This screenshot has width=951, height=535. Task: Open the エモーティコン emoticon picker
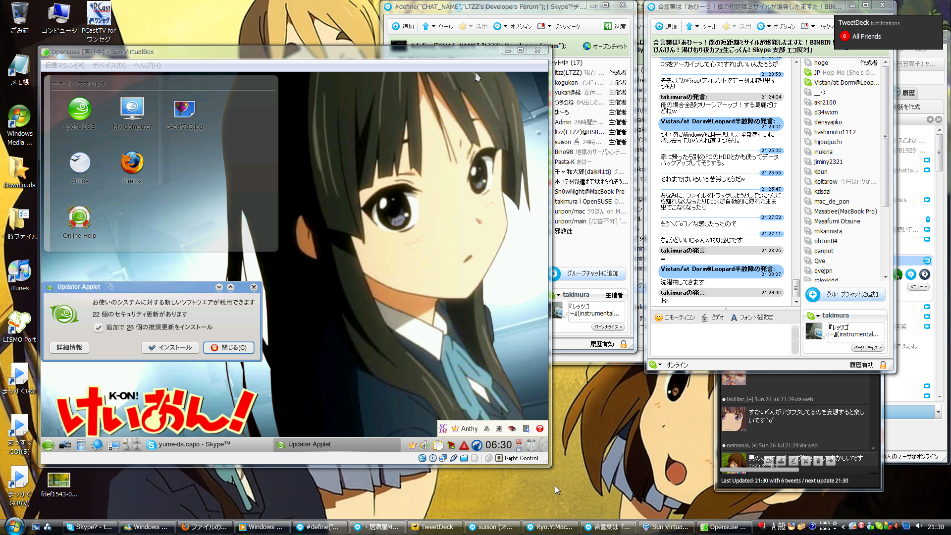tap(675, 318)
